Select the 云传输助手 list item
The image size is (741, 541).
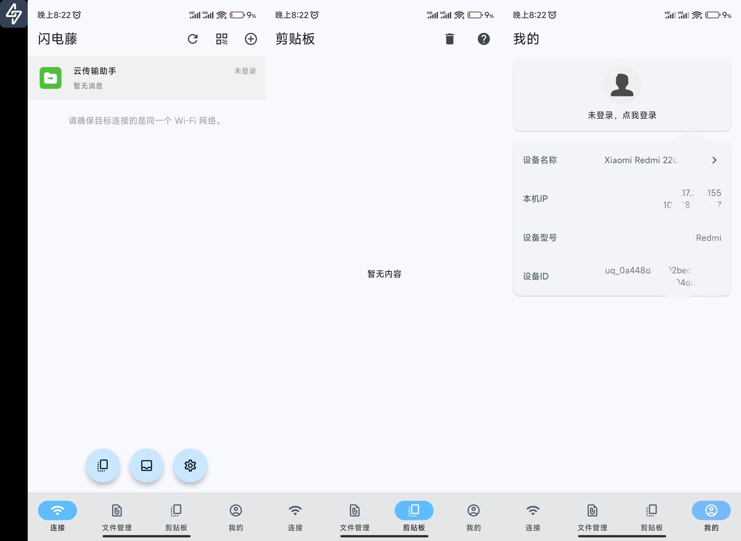coord(147,78)
